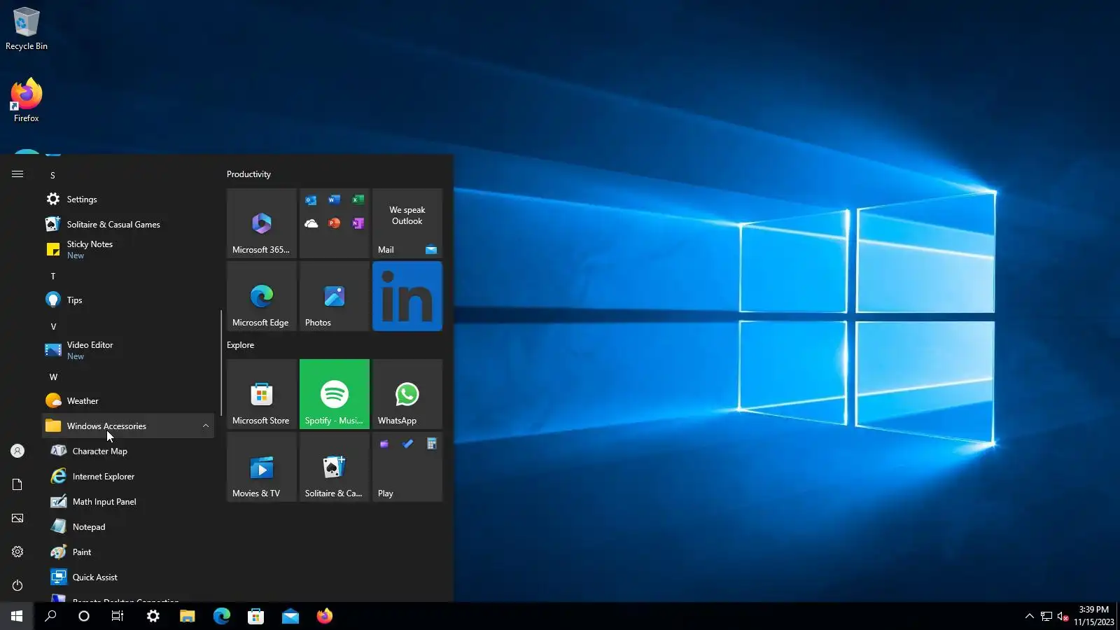Open the Tips app
Viewport: 1120px width, 630px height.
tap(128, 300)
